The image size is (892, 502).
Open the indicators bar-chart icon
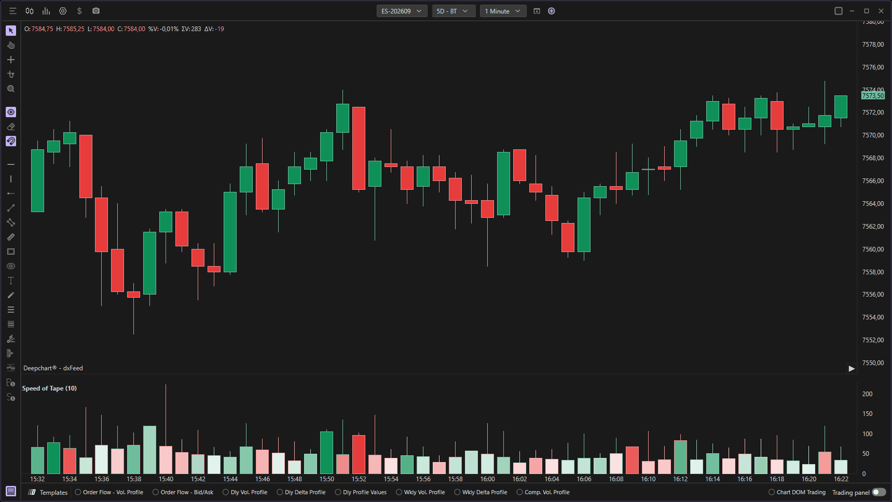click(x=46, y=11)
